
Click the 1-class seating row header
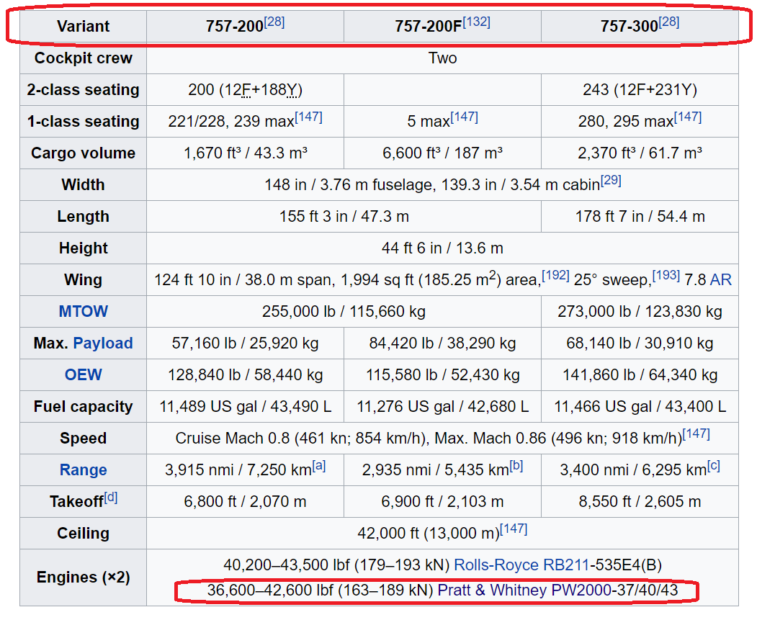click(83, 121)
